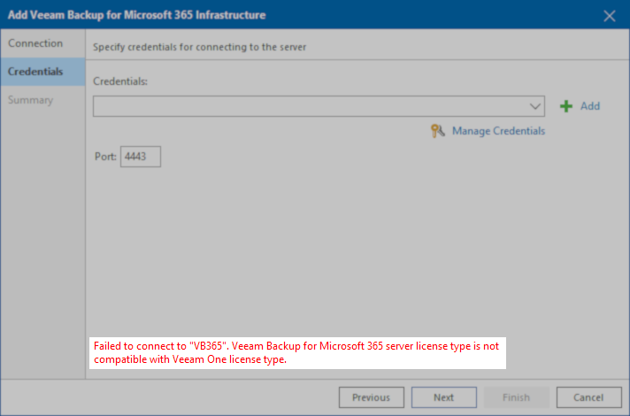Click the Credentials: field label
630x416 pixels.
click(x=120, y=81)
